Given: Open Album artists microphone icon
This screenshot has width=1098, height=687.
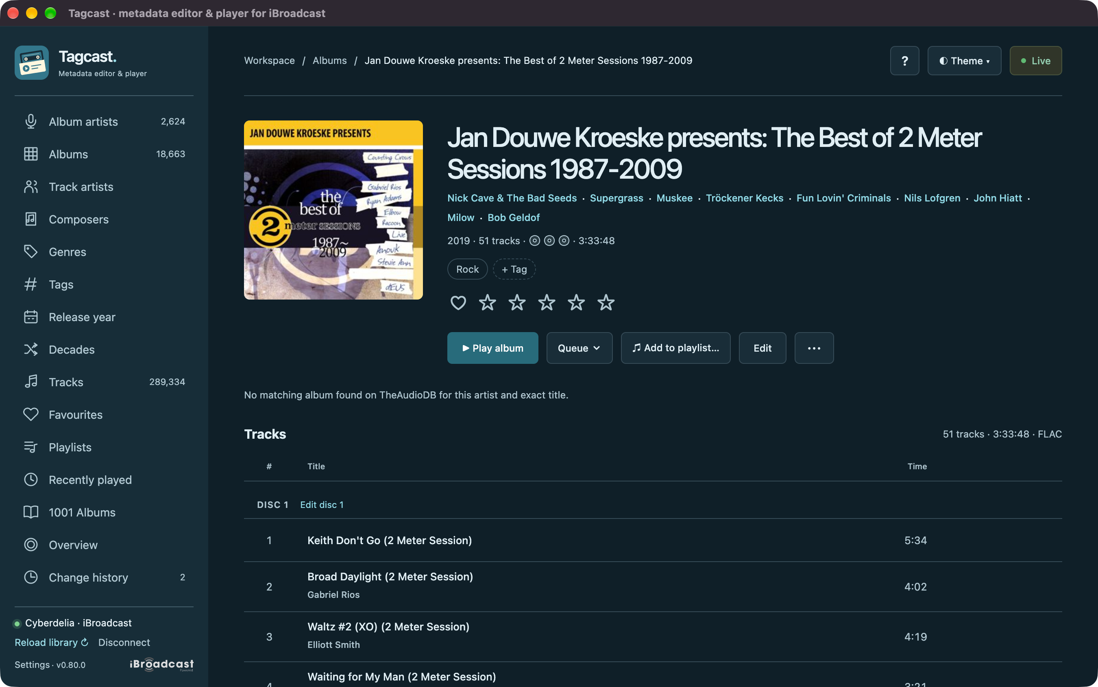Looking at the screenshot, I should (31, 121).
